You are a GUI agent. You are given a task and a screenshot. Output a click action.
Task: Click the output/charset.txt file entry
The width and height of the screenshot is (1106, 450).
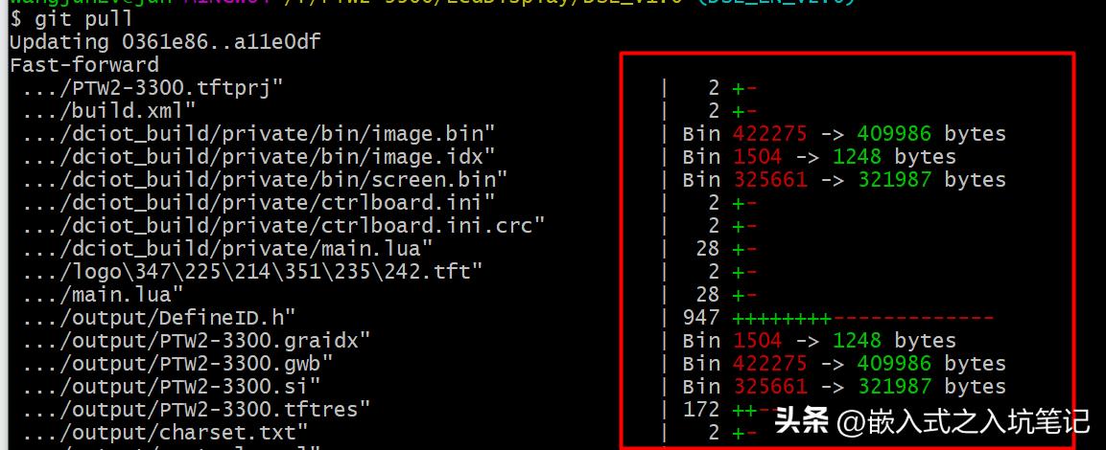click(165, 433)
